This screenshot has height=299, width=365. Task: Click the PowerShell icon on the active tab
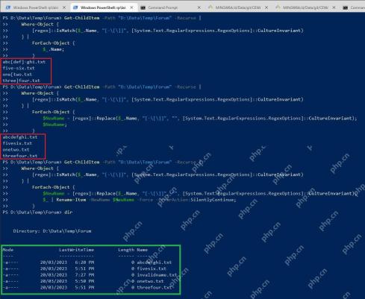point(75,7)
